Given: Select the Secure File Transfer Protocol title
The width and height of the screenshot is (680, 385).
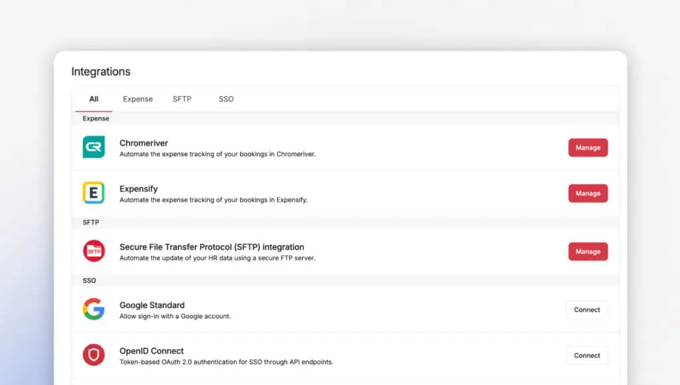Looking at the screenshot, I should pos(211,247).
